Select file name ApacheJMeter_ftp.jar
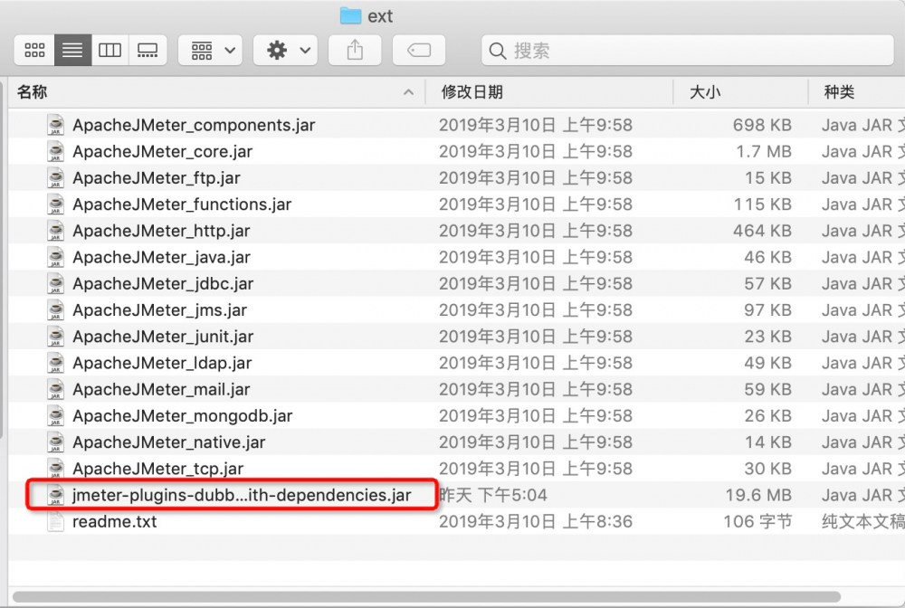 pos(157,178)
